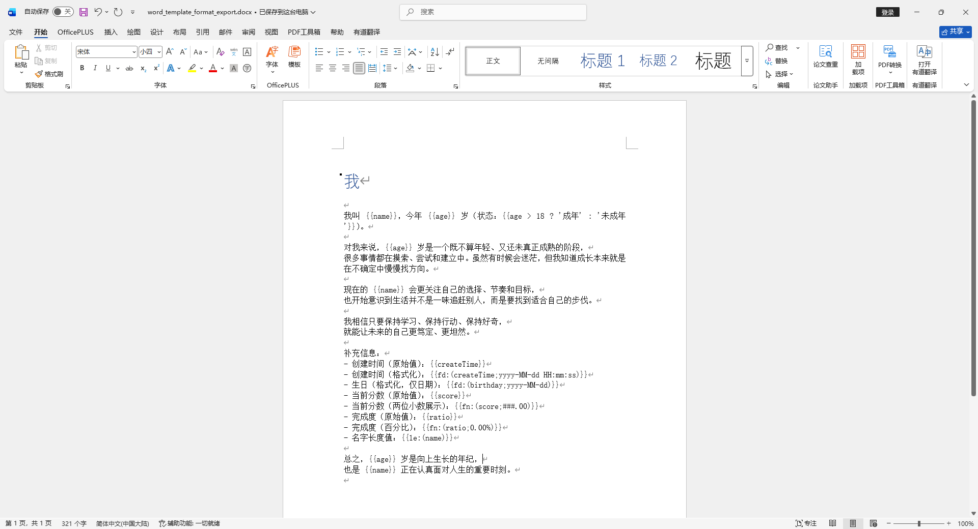Click the 登录 login button
978x529 pixels.
pyautogui.click(x=887, y=12)
